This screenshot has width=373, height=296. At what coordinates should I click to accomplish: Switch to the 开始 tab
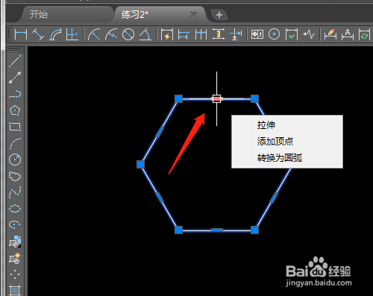39,15
